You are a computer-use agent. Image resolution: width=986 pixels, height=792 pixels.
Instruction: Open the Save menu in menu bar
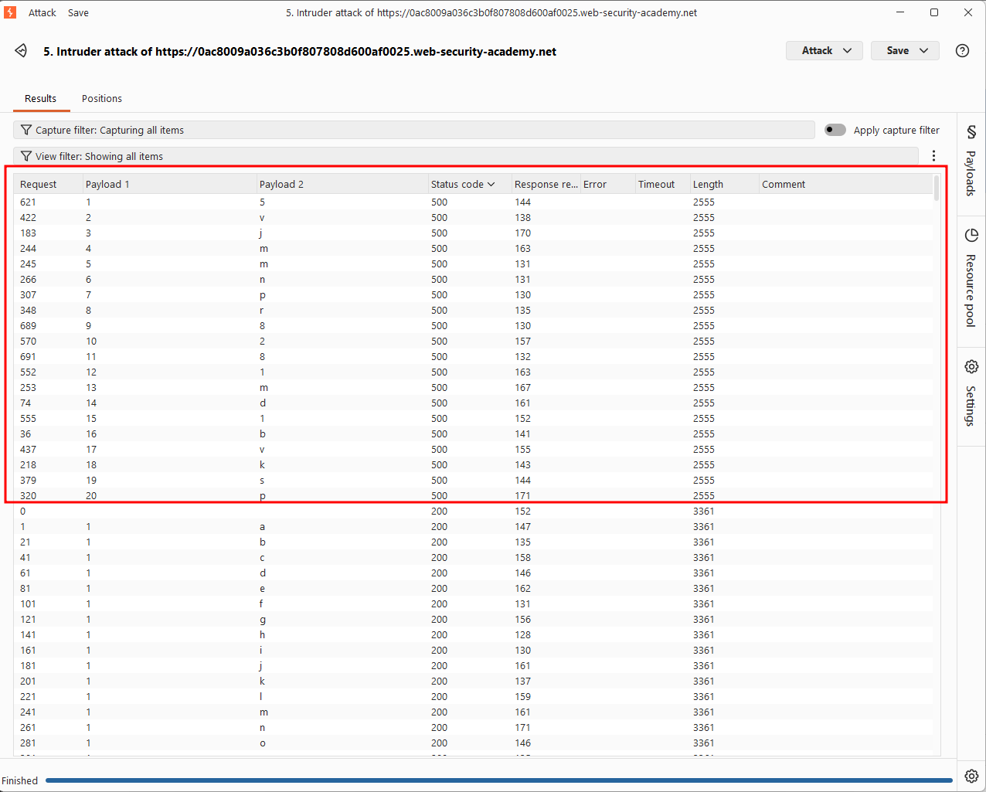tap(78, 12)
